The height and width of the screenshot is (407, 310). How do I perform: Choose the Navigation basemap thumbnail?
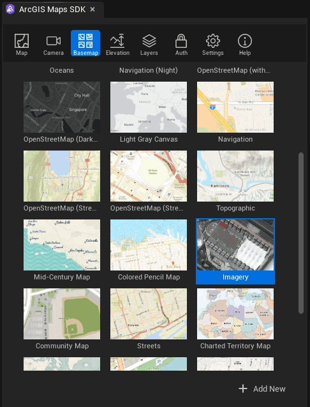coord(235,107)
